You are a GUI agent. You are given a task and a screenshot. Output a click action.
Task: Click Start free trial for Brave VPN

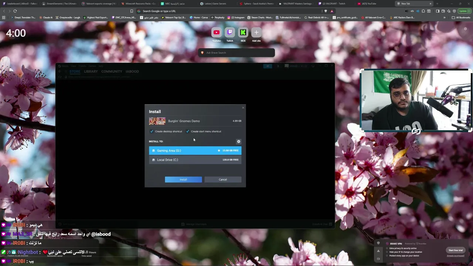click(456, 250)
